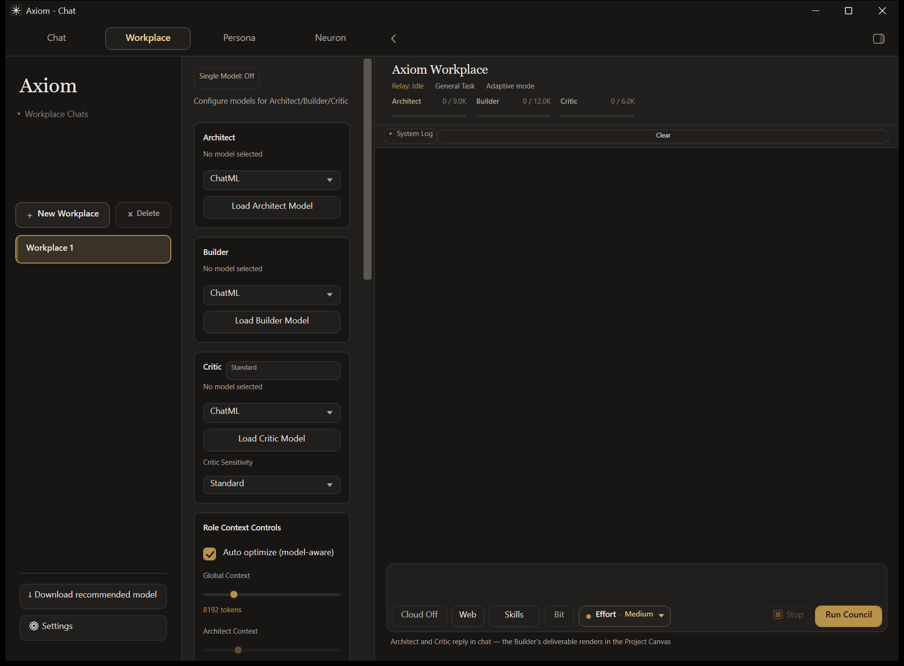
Task: Maximize the Axiom window
Action: [848, 10]
